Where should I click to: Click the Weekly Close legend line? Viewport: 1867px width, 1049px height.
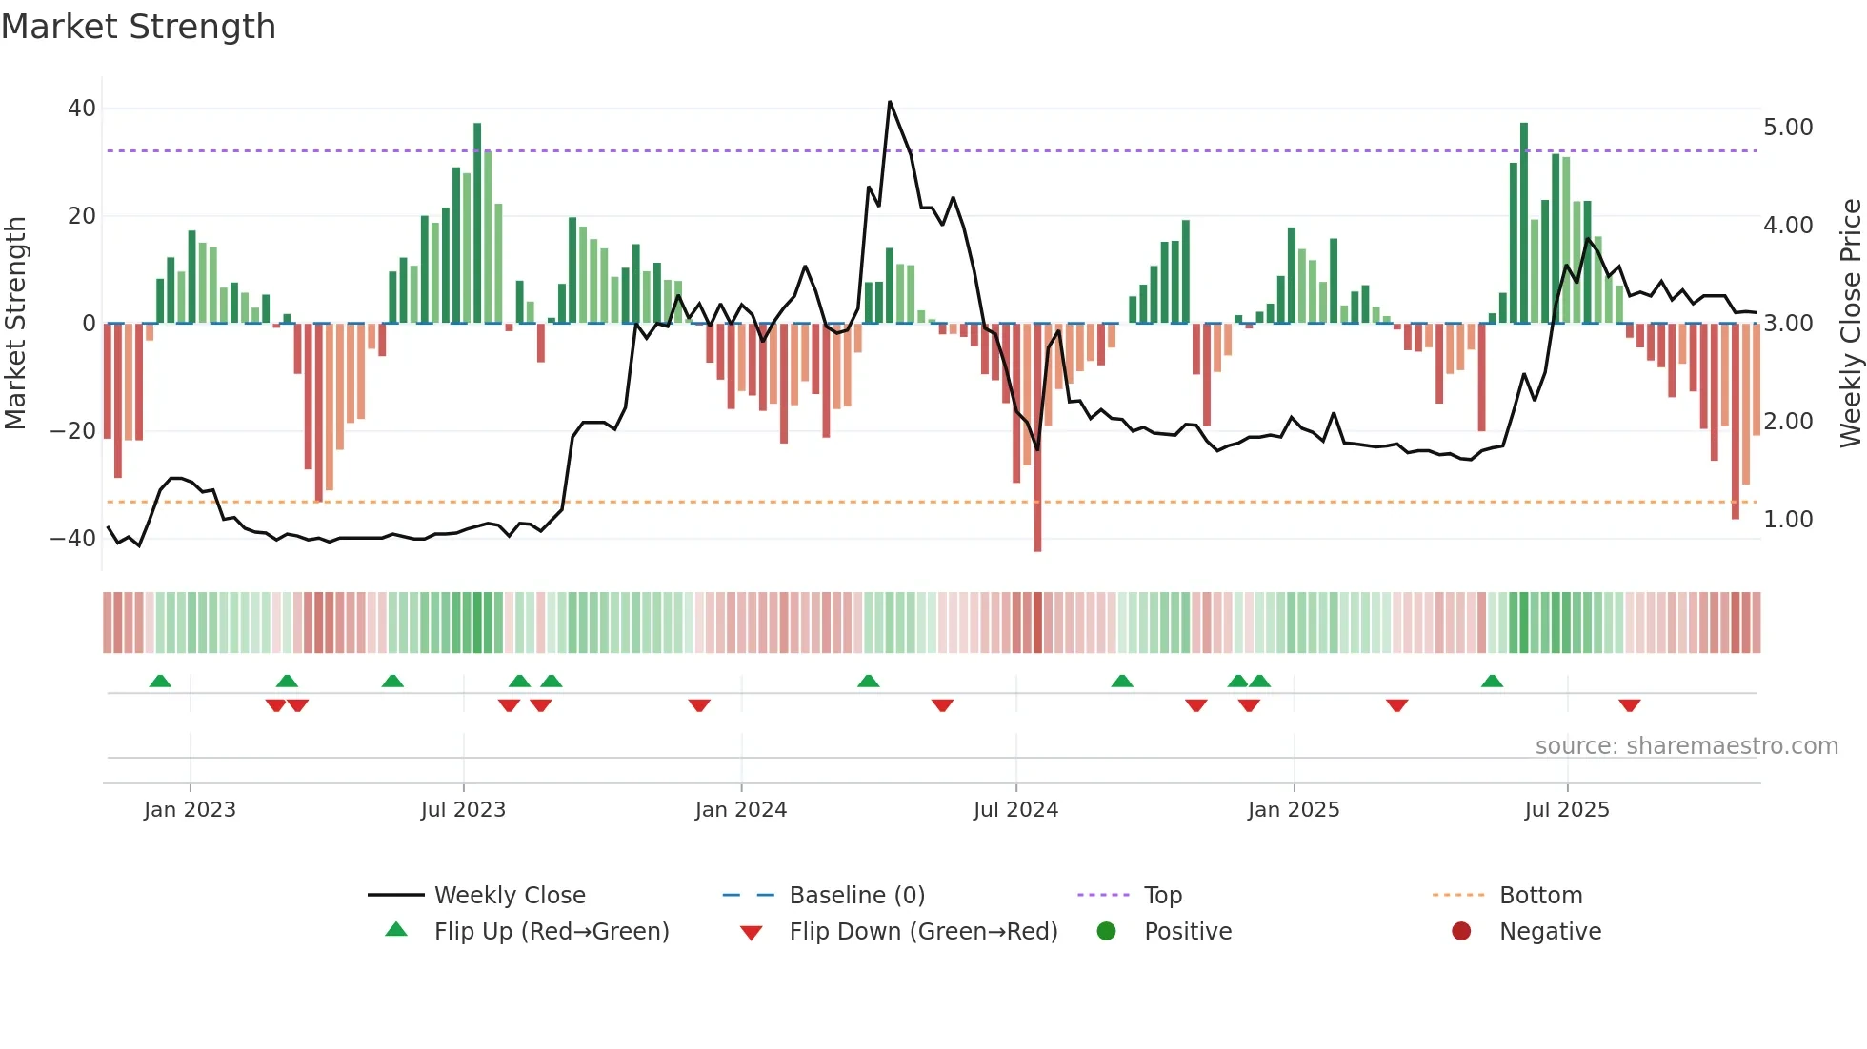pyautogui.click(x=395, y=895)
